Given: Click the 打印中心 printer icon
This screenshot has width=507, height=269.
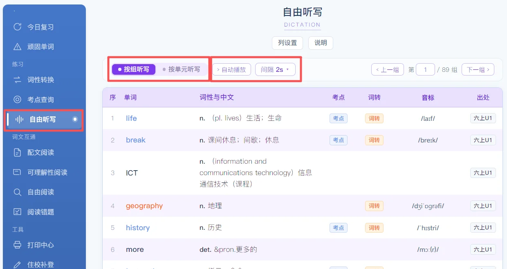Looking at the screenshot, I should [17, 245].
